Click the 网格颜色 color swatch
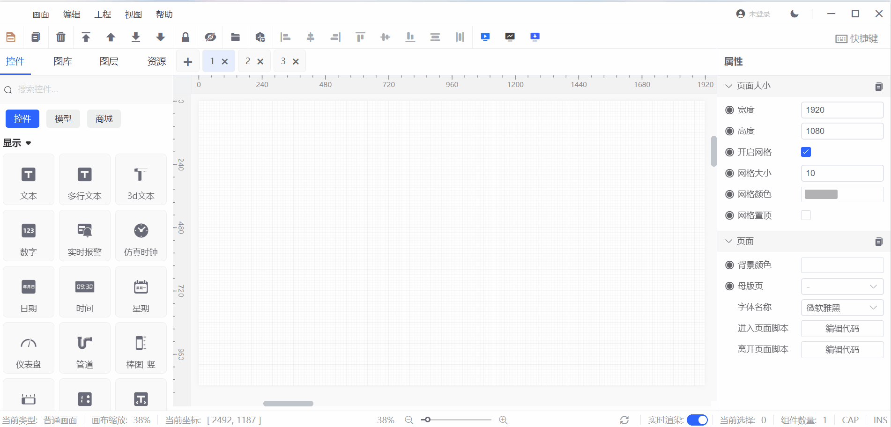Screen dimensions: 891x427 pyautogui.click(x=821, y=194)
